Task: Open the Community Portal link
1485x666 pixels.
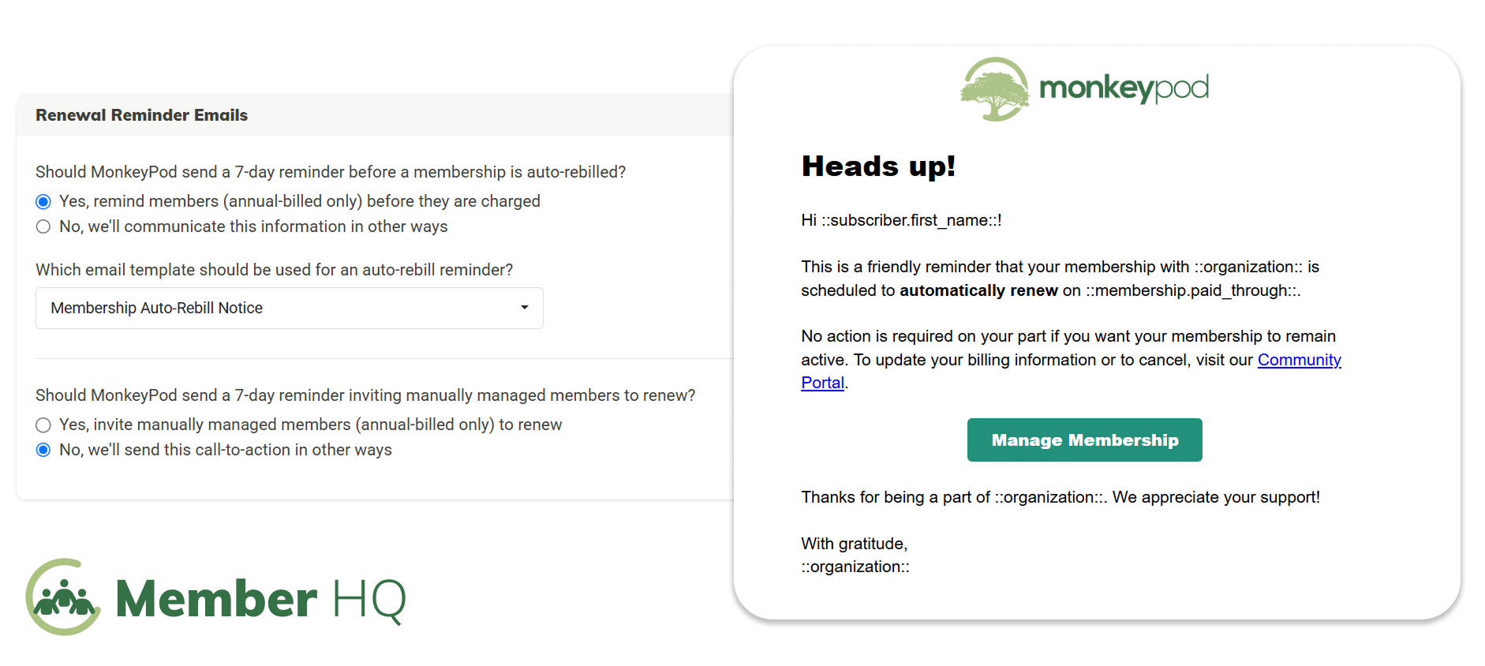Action: (1300, 360)
